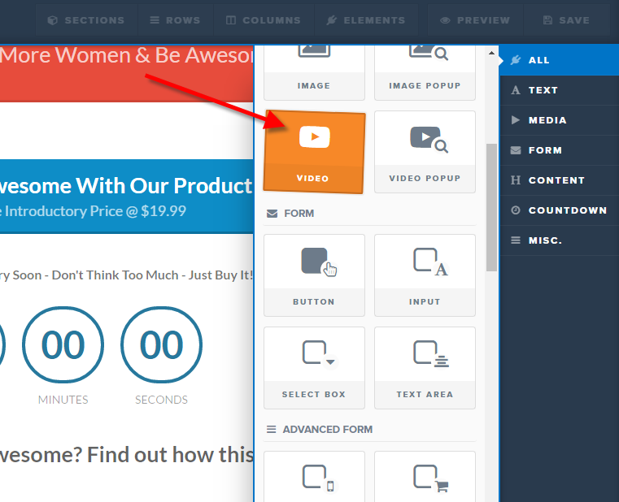Image resolution: width=619 pixels, height=502 pixels.
Task: Select the All elements category
Action: click(x=560, y=60)
